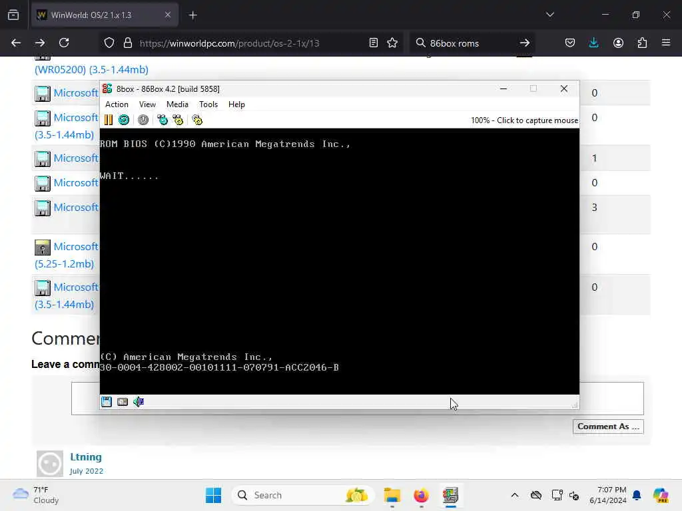This screenshot has width=682, height=511.
Task: Open the (WR05200) (3.5-1.44mb) download link
Action: tap(91, 69)
